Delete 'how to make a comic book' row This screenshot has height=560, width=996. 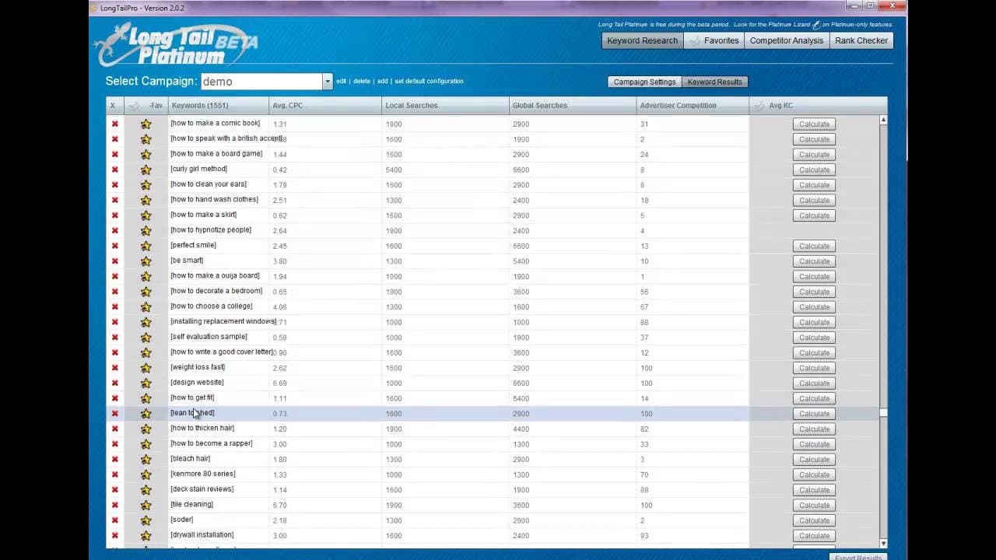[x=114, y=124]
